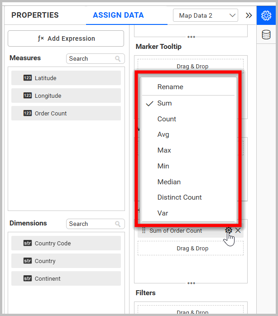The image size is (278, 316).
Task: Open the settings gear in right sidebar
Action: click(266, 15)
